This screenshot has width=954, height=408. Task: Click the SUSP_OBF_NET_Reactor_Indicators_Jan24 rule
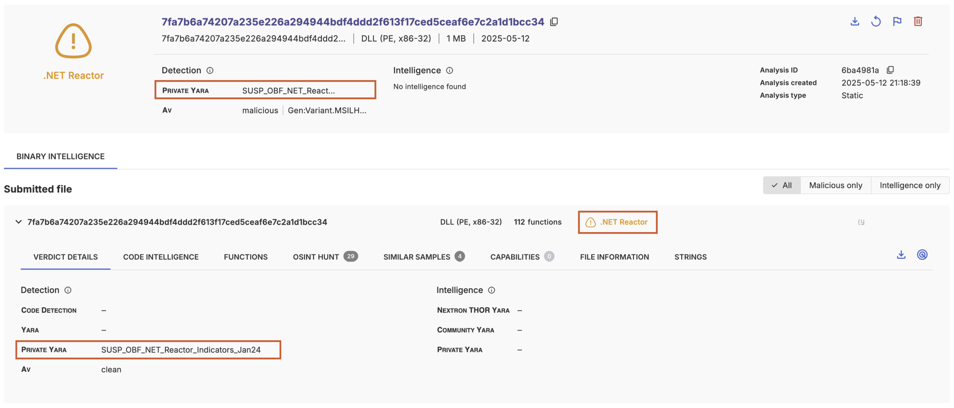tap(181, 350)
